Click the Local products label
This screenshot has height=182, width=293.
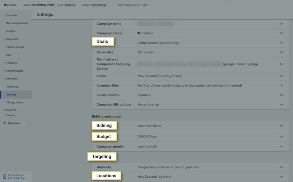coord(108,95)
